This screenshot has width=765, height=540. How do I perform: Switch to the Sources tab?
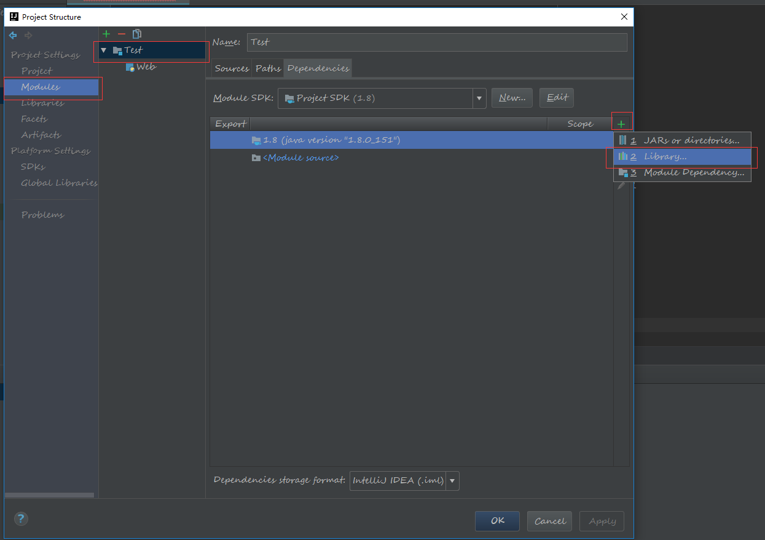[x=232, y=68]
